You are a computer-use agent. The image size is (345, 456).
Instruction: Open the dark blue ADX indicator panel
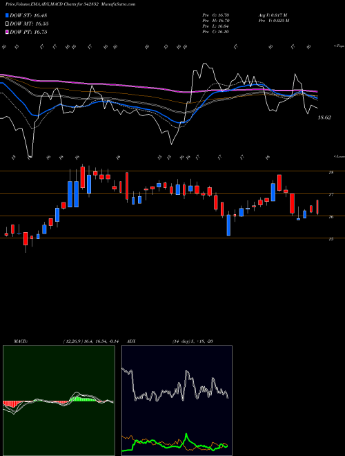[177, 401]
